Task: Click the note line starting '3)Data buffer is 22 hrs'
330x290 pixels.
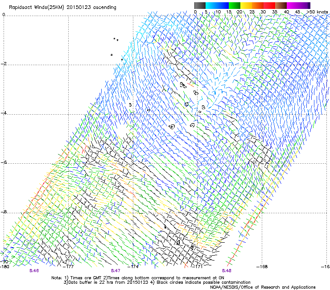Action: pyautogui.click(x=157, y=282)
